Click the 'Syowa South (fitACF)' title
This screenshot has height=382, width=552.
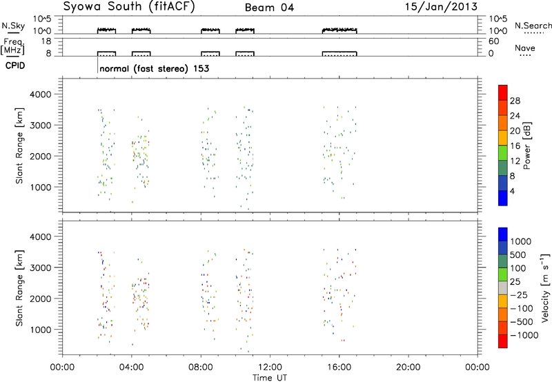tap(129, 7)
